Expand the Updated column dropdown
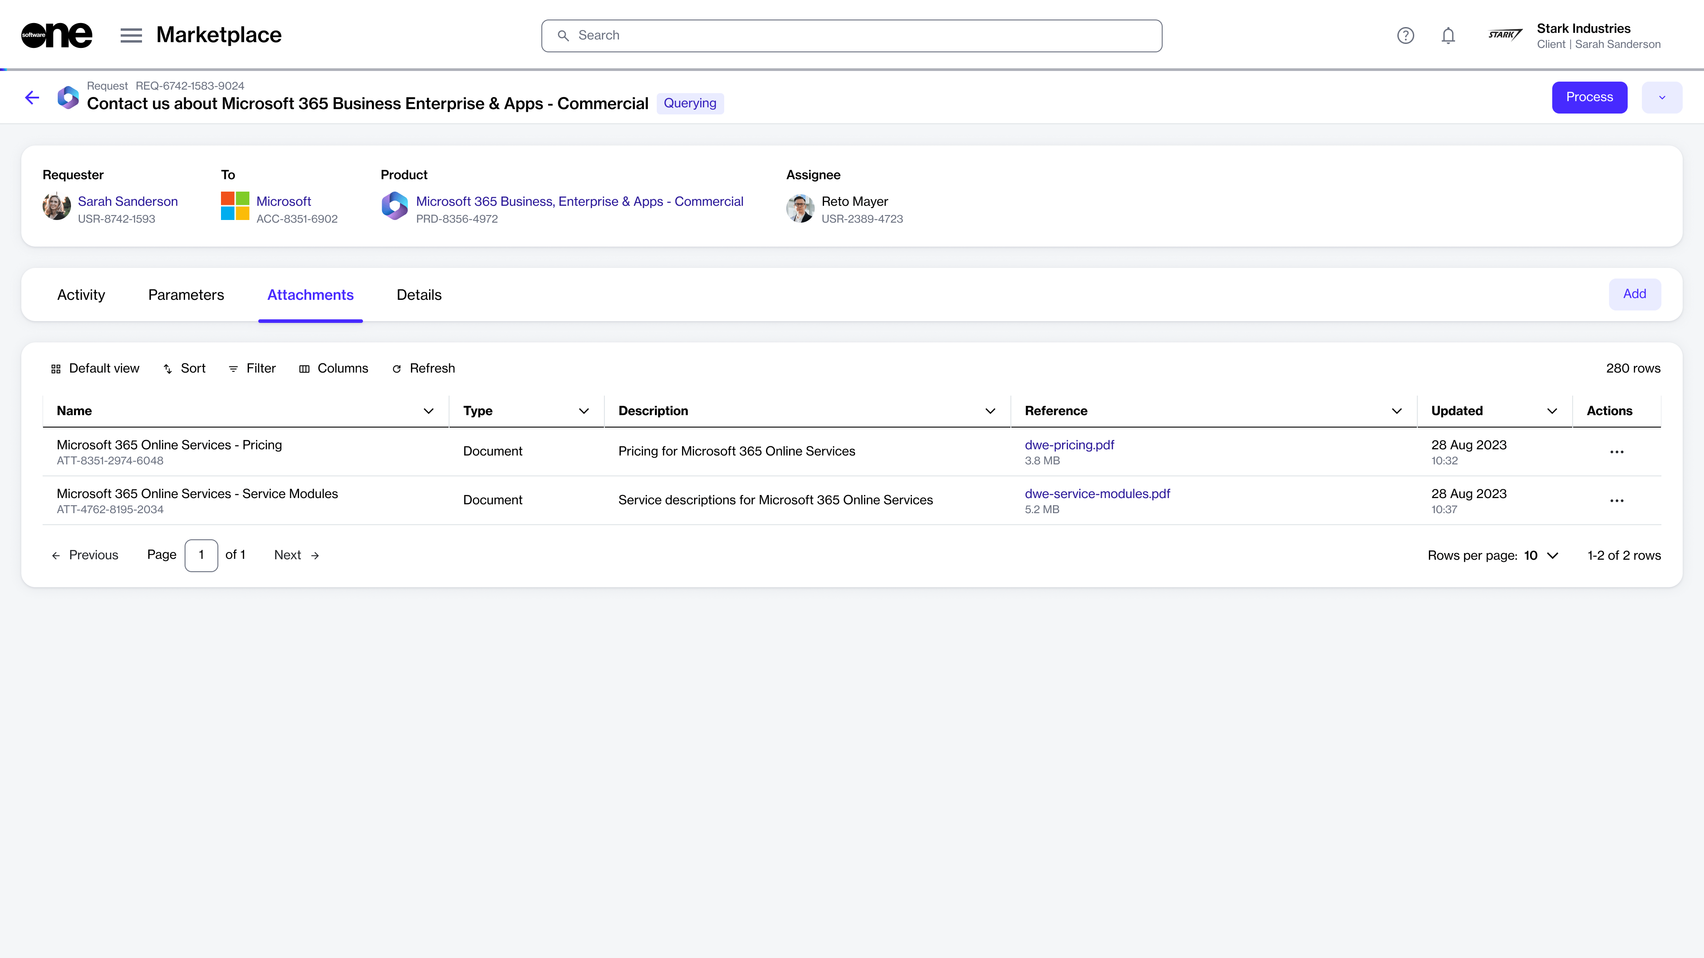Image resolution: width=1704 pixels, height=958 pixels. [1552, 411]
